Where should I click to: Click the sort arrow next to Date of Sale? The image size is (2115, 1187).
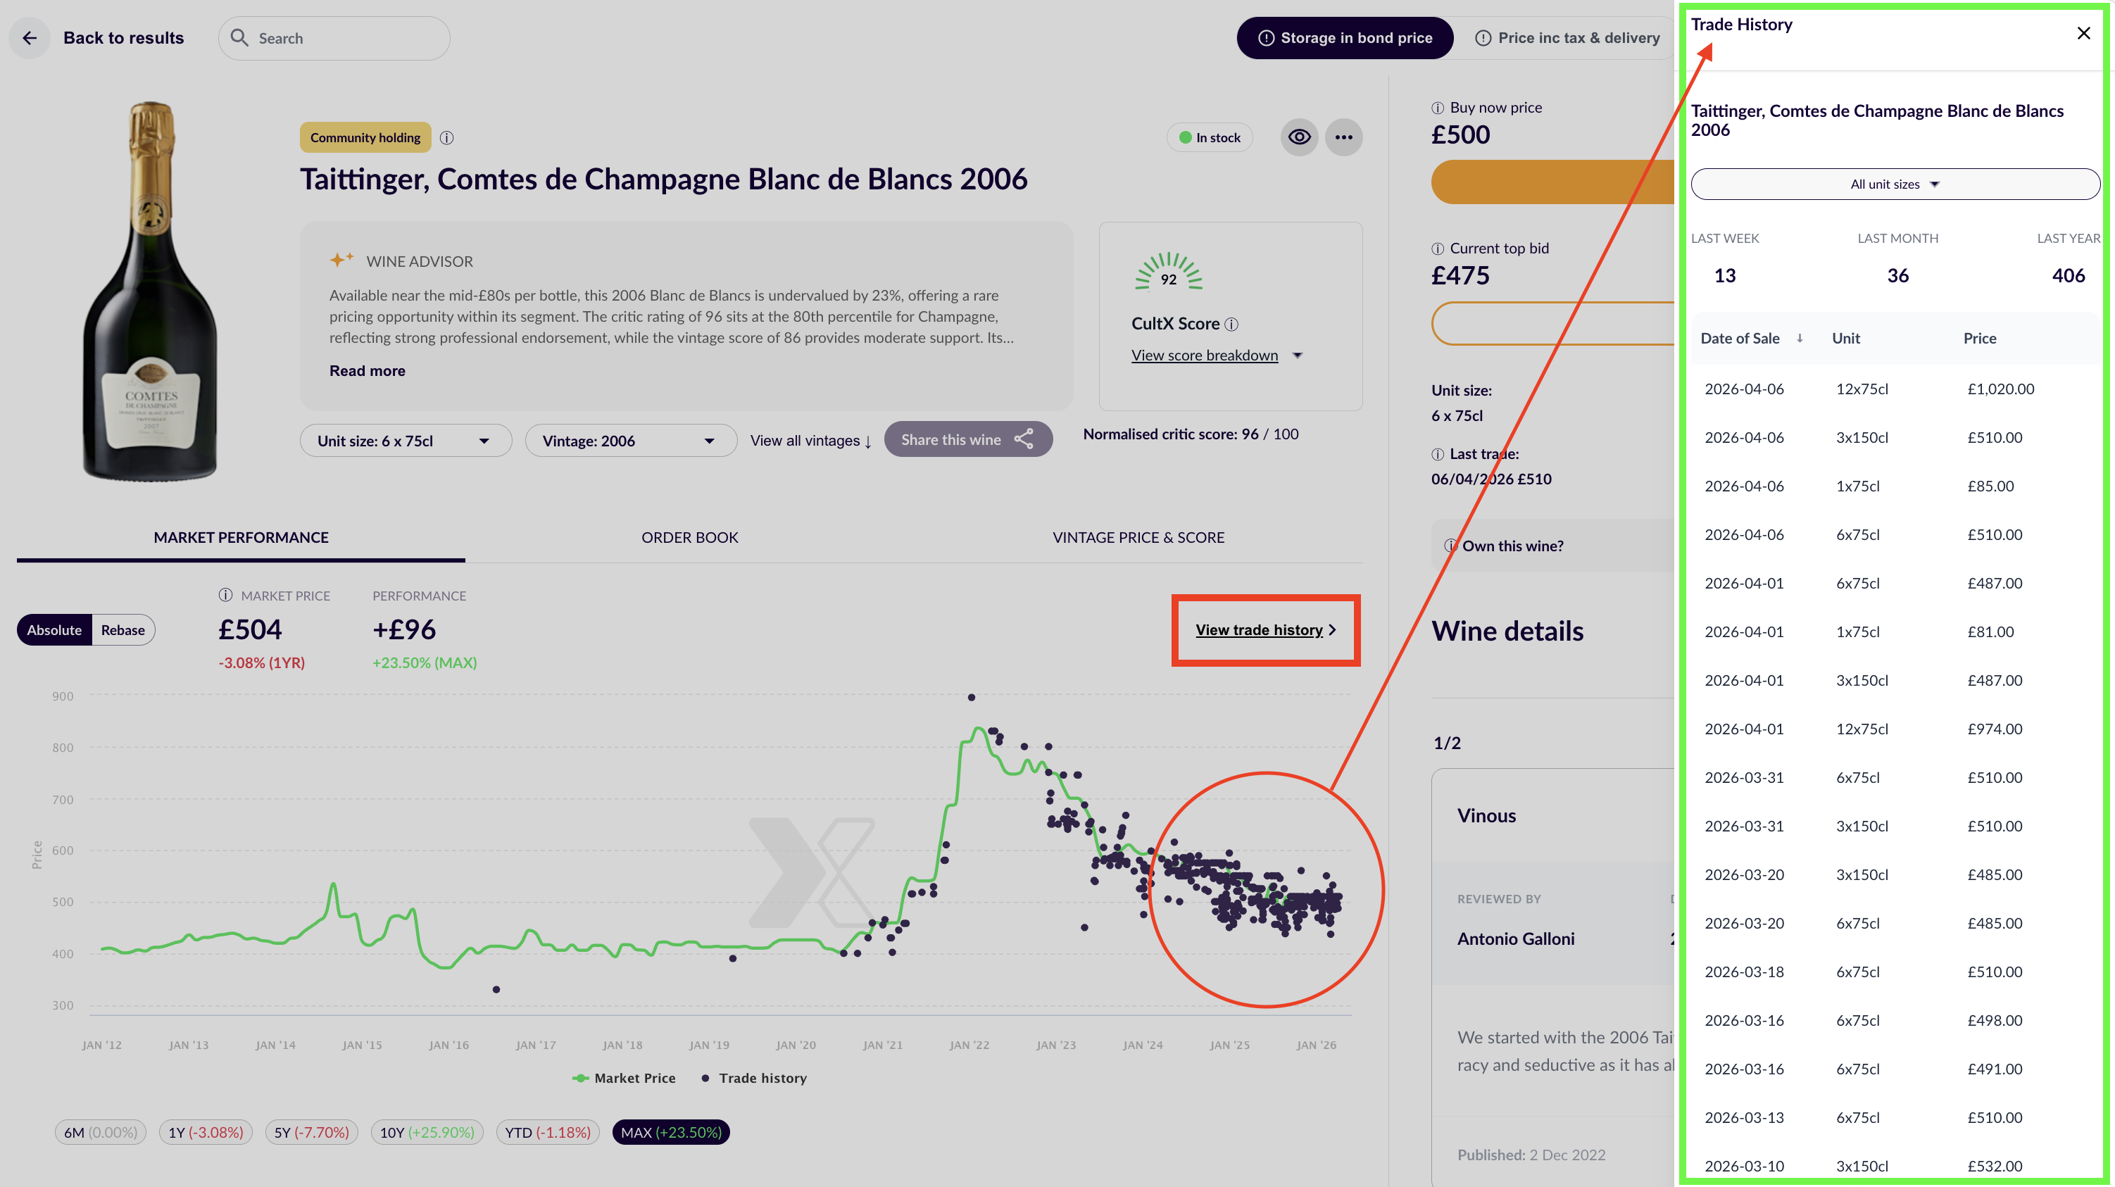(x=1800, y=338)
